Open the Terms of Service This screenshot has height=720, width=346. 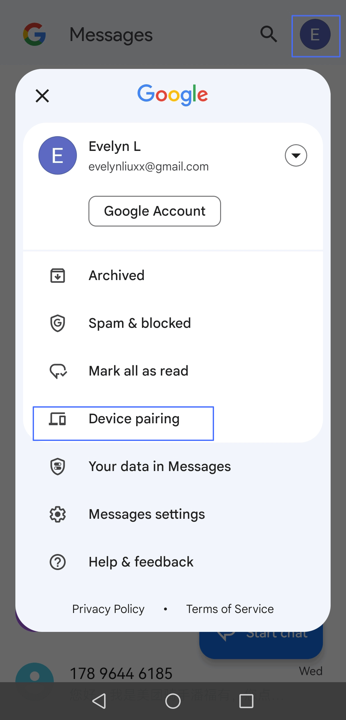[229, 609]
